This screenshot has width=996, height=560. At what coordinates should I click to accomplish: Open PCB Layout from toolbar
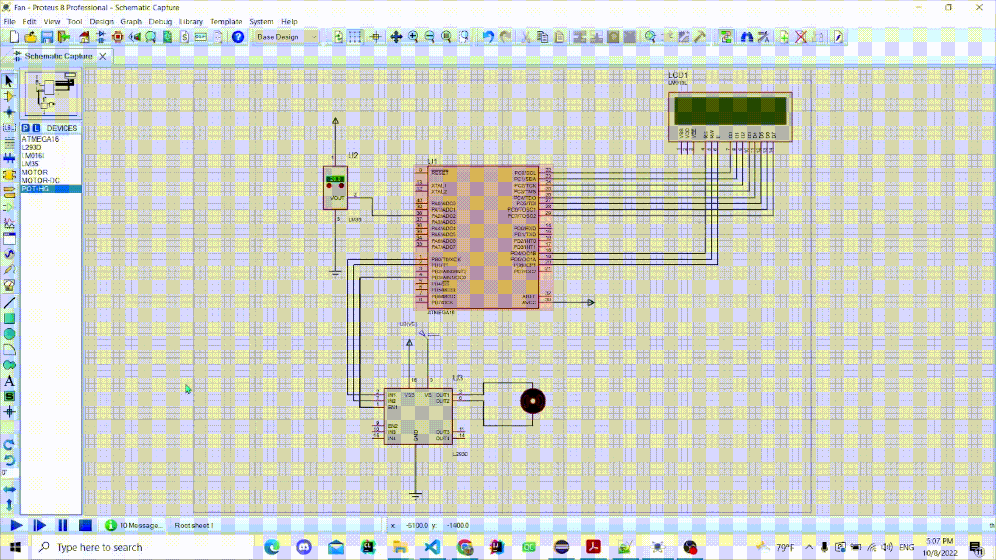pos(118,37)
